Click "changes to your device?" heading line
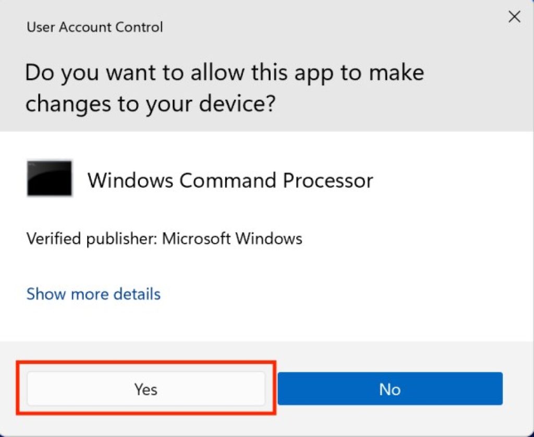 click(x=150, y=103)
